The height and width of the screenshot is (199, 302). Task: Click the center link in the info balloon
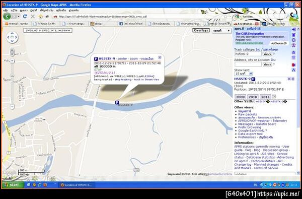[122, 58]
